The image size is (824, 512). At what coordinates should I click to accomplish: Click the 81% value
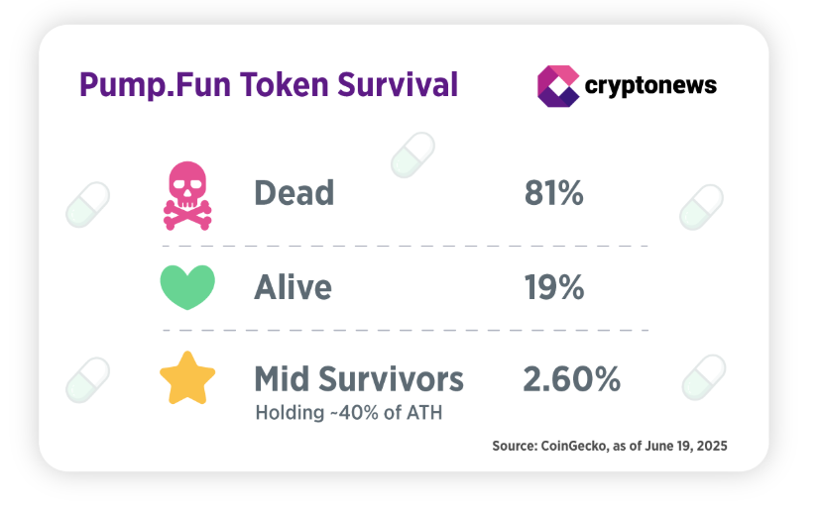[553, 193]
